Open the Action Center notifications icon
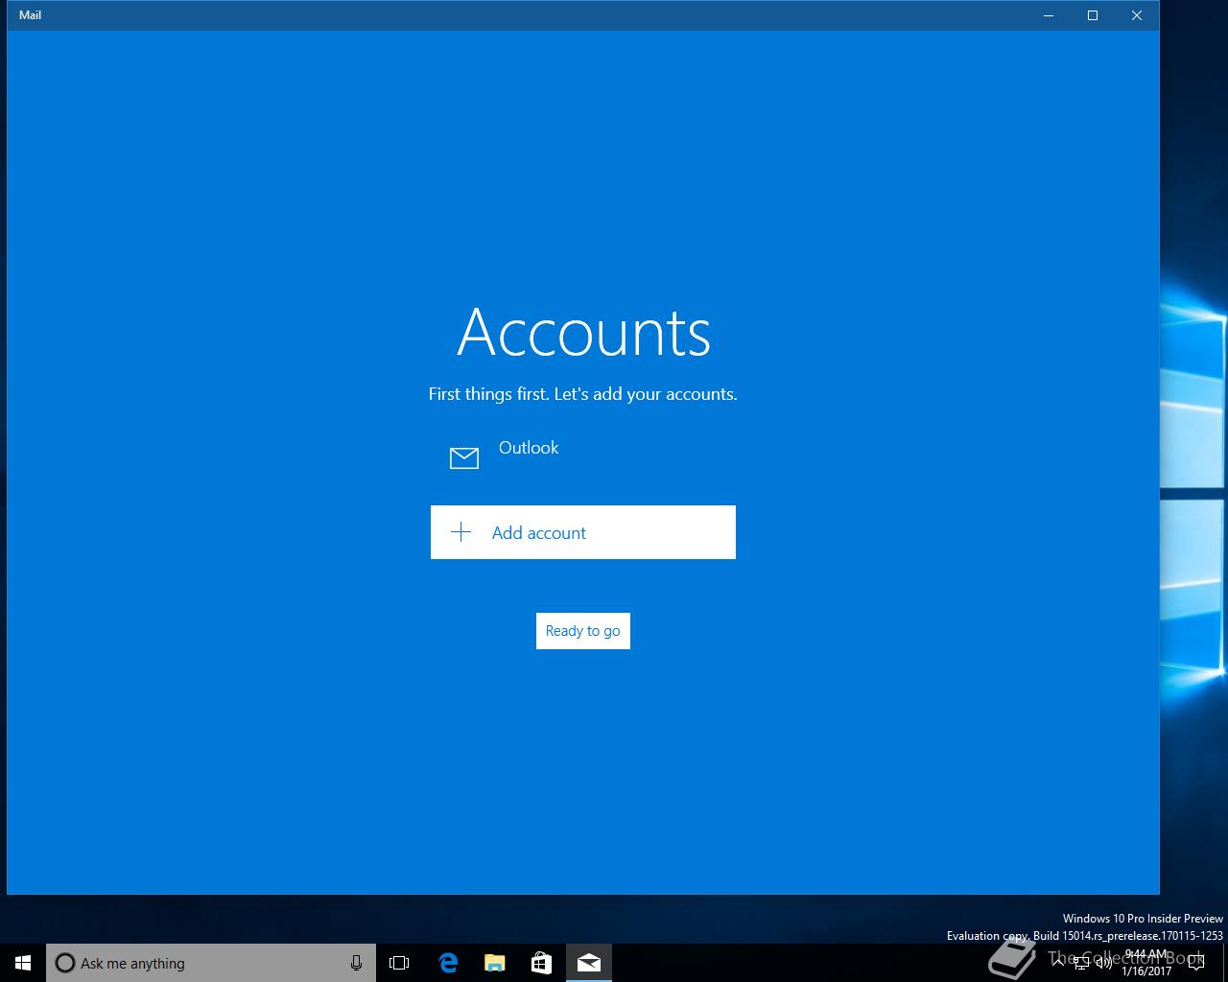This screenshot has width=1228, height=982. click(x=1195, y=963)
